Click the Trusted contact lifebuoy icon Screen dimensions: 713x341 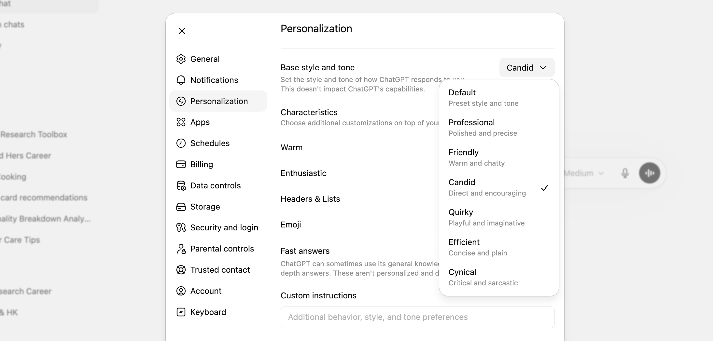tap(181, 270)
